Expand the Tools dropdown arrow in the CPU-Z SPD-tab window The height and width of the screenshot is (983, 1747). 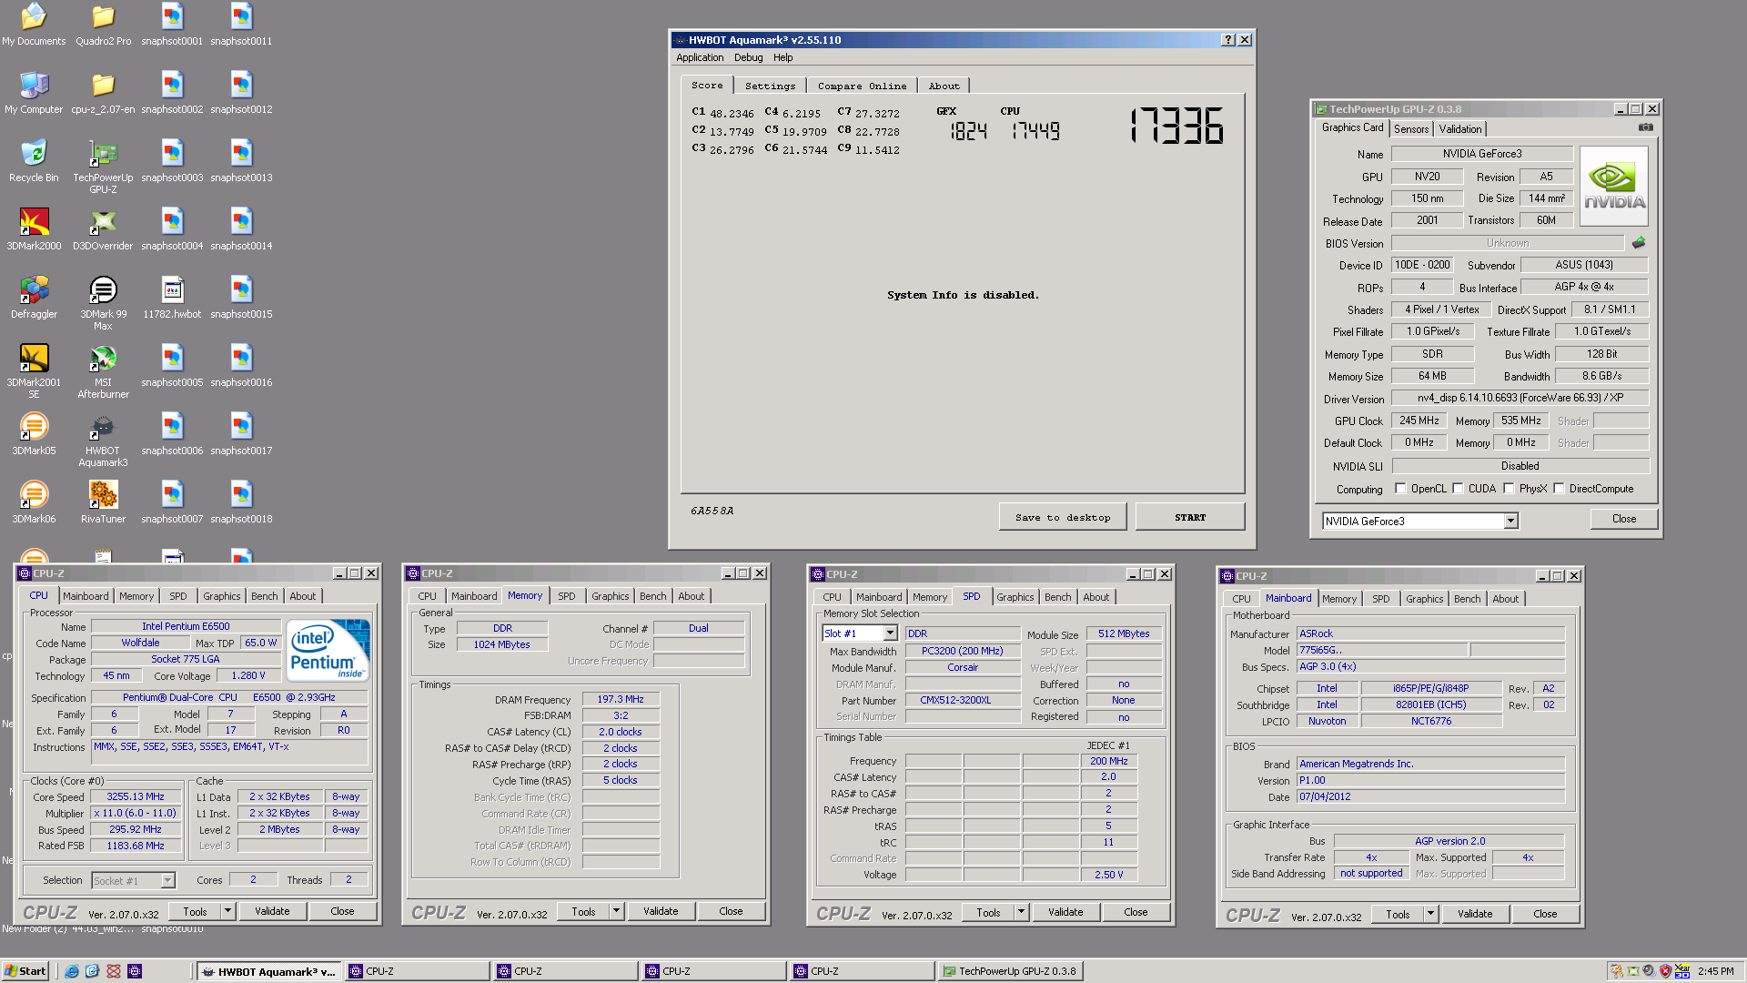tap(1021, 912)
